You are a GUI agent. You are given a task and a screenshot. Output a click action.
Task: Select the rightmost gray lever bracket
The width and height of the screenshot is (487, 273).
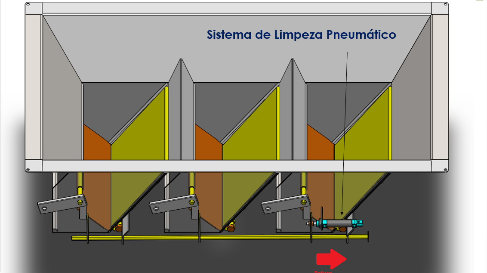tap(286, 204)
